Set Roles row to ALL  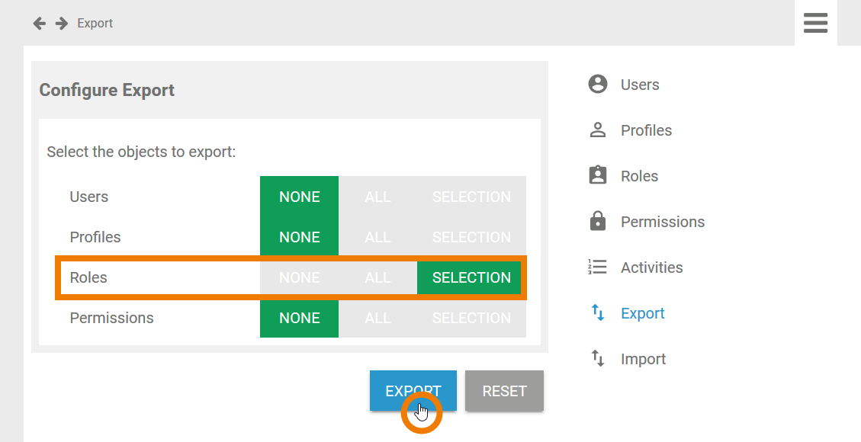click(377, 277)
